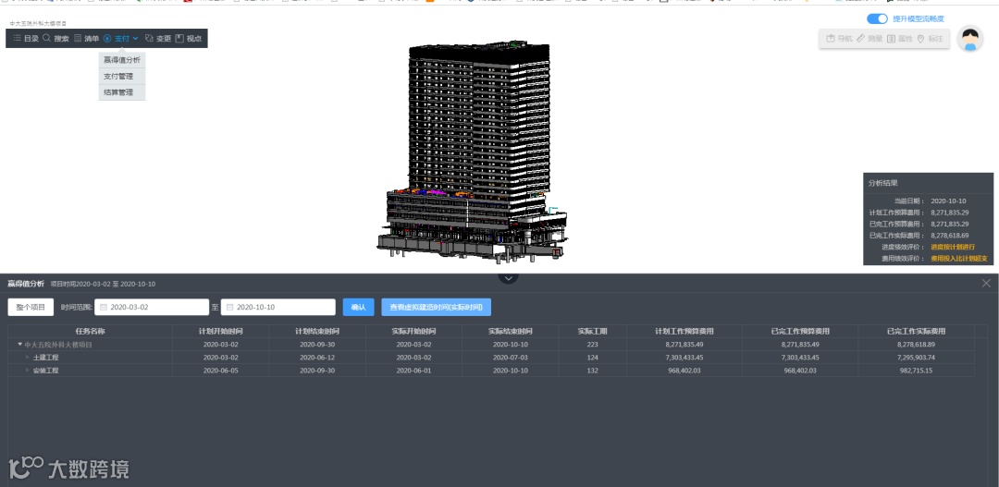The width and height of the screenshot is (999, 487).
Task: Activate the 测量 ruler measure tool
Action: (x=861, y=39)
